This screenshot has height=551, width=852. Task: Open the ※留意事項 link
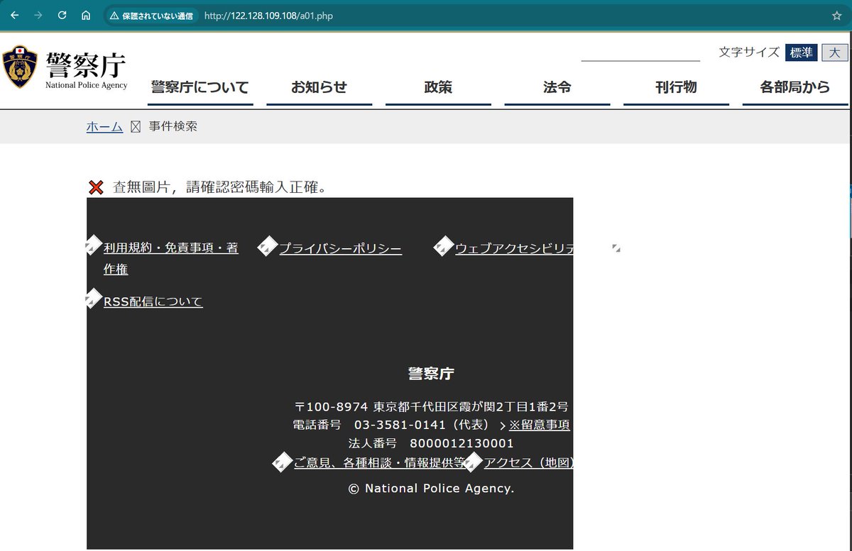(540, 425)
